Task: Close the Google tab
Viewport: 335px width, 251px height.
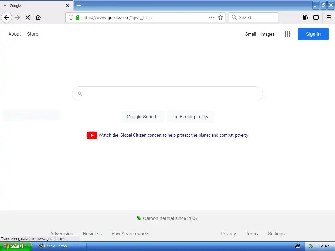Action: 68,6
